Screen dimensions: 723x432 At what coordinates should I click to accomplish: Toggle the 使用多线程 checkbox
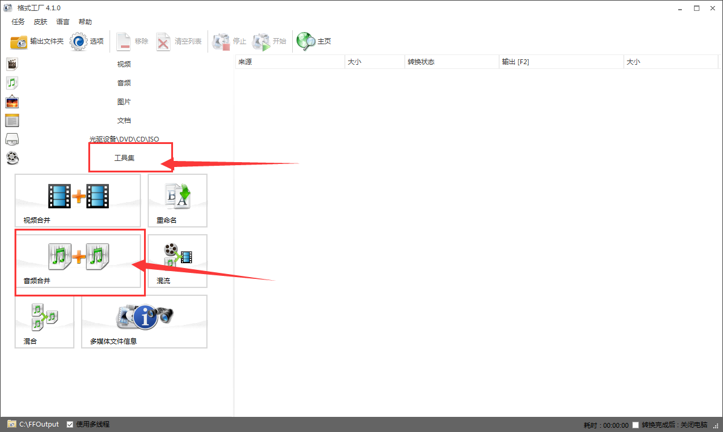pos(70,425)
